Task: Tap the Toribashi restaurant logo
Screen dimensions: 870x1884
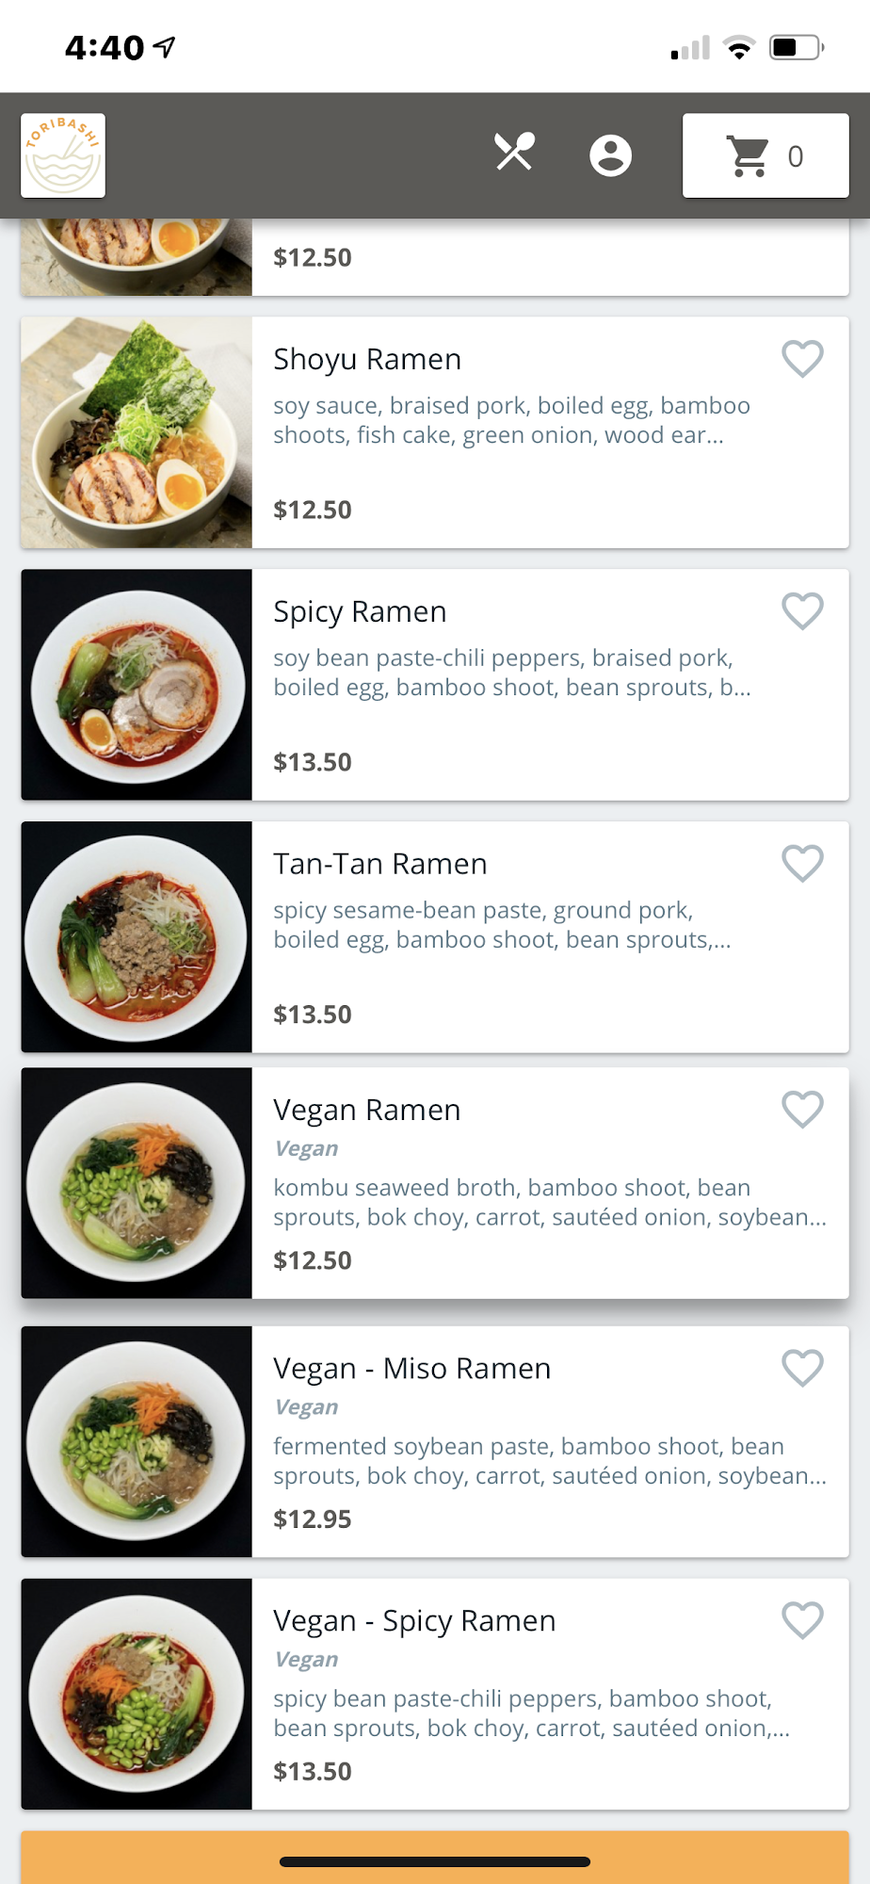Action: coord(63,155)
